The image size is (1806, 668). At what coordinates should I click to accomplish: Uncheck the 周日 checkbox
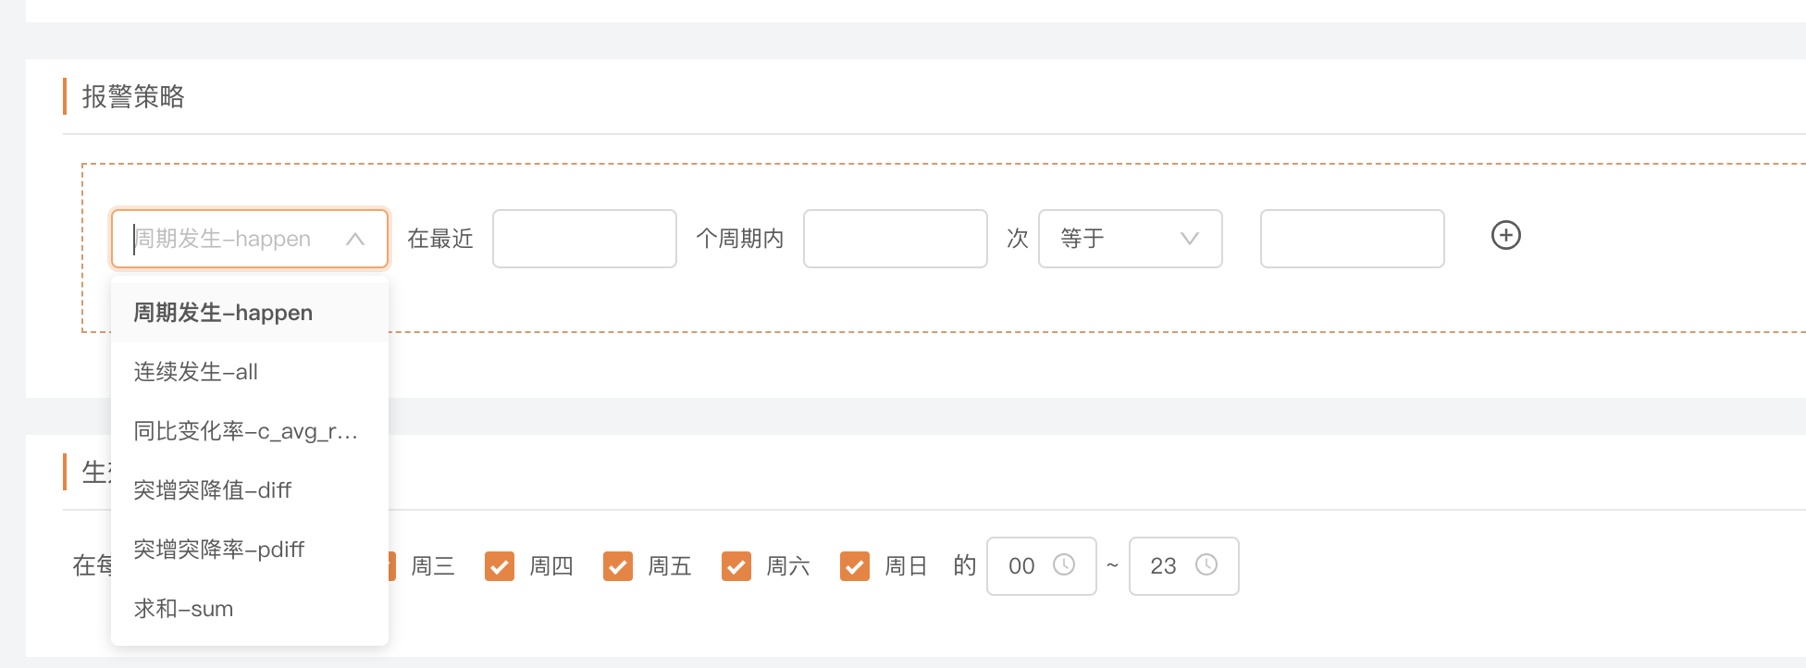point(855,566)
